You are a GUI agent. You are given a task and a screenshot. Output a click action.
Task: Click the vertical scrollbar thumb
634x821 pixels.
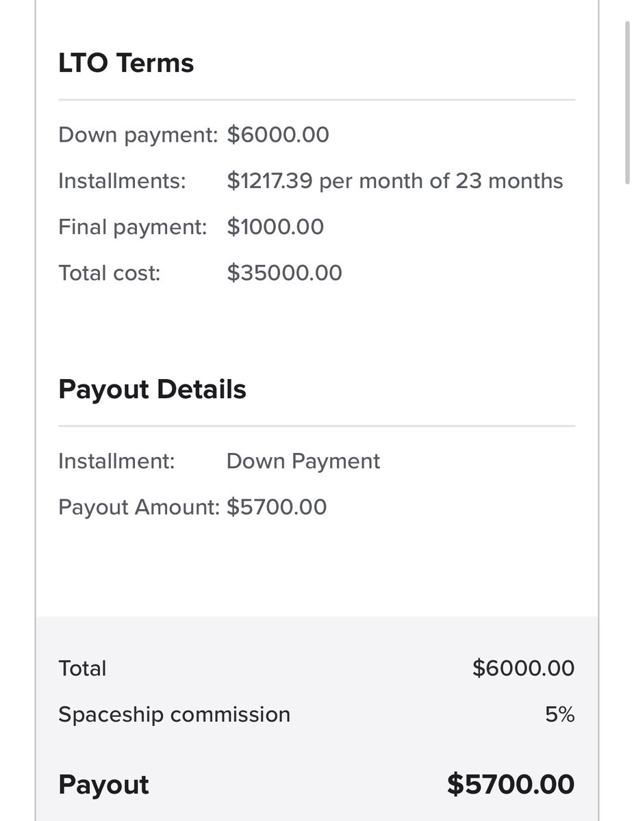(627, 103)
